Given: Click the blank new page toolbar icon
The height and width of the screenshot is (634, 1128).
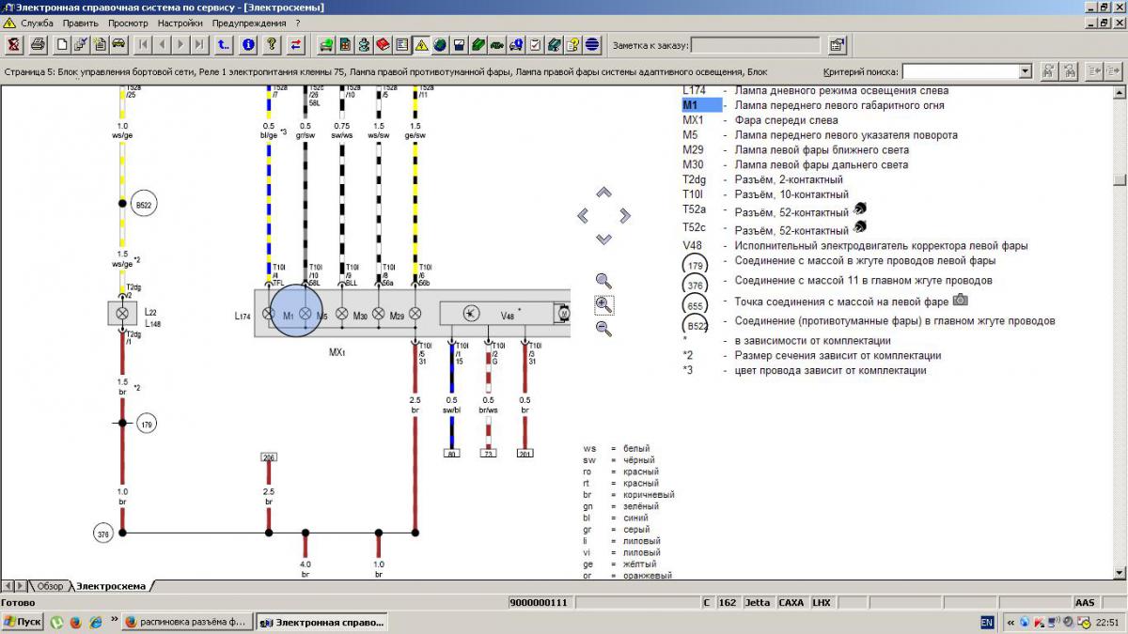Looking at the screenshot, I should tap(62, 44).
